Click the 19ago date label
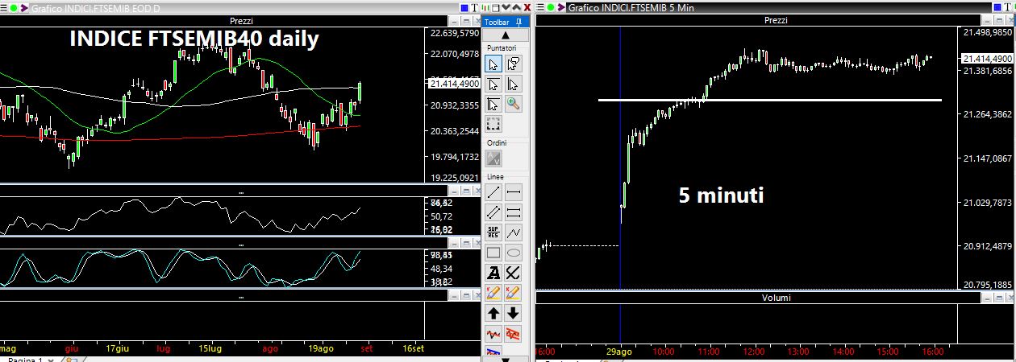This screenshot has width=1016, height=362. pos(321,350)
